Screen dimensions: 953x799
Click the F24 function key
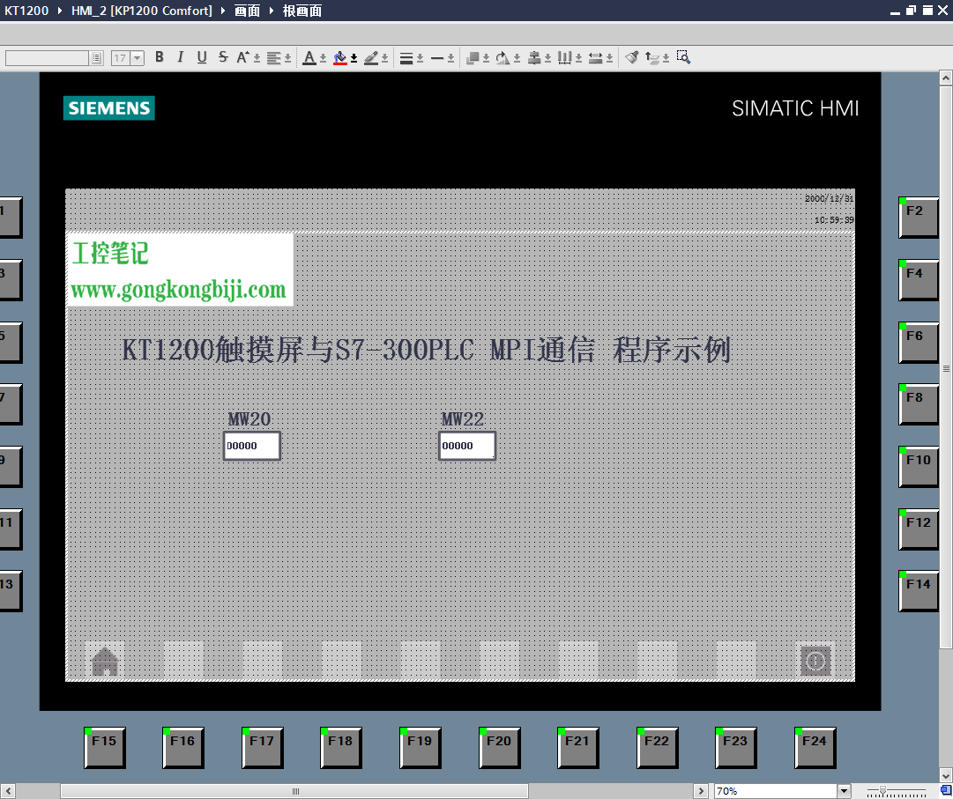coord(815,747)
